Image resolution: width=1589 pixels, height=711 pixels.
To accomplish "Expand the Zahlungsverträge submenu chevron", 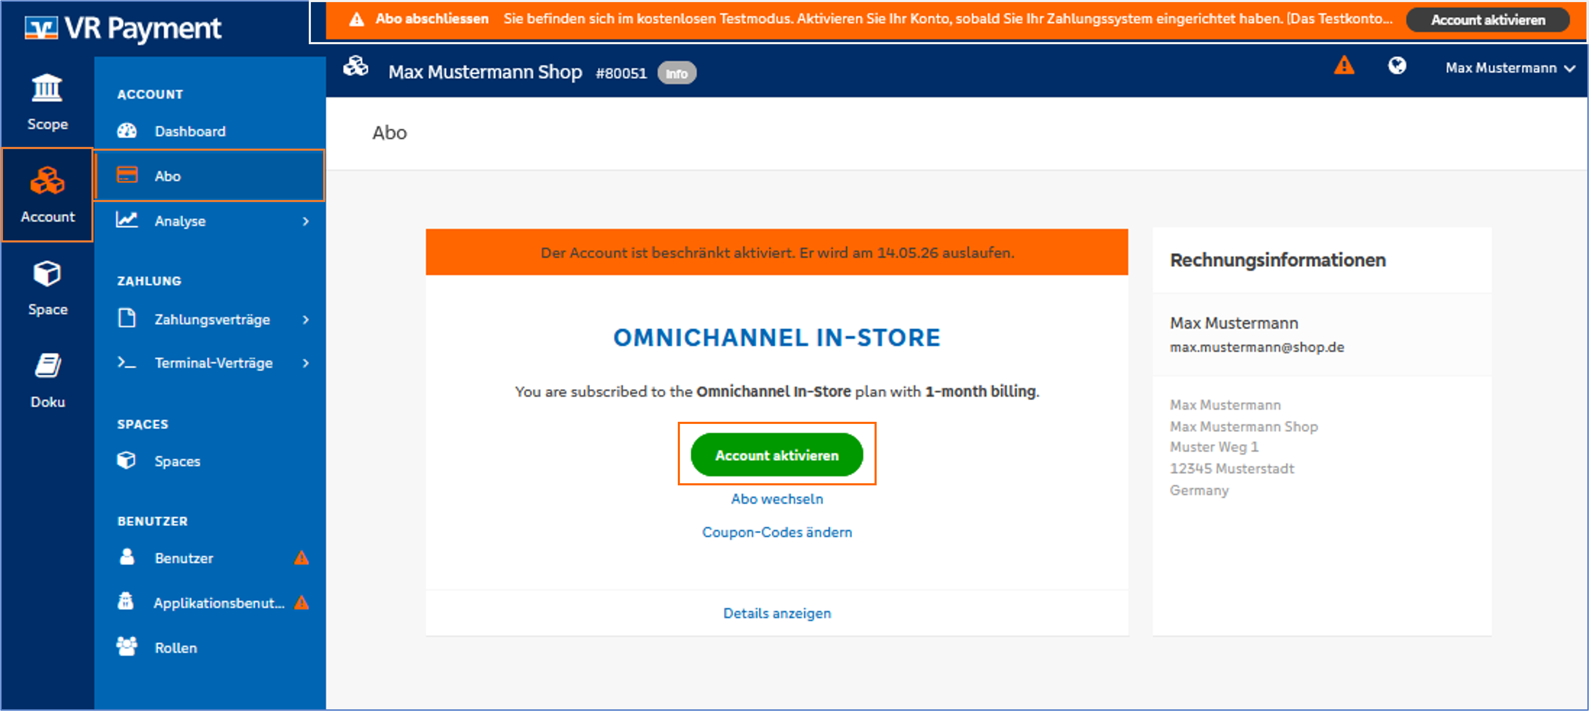I will coord(306,320).
